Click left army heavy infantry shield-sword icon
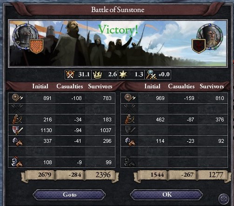 pos(17,130)
